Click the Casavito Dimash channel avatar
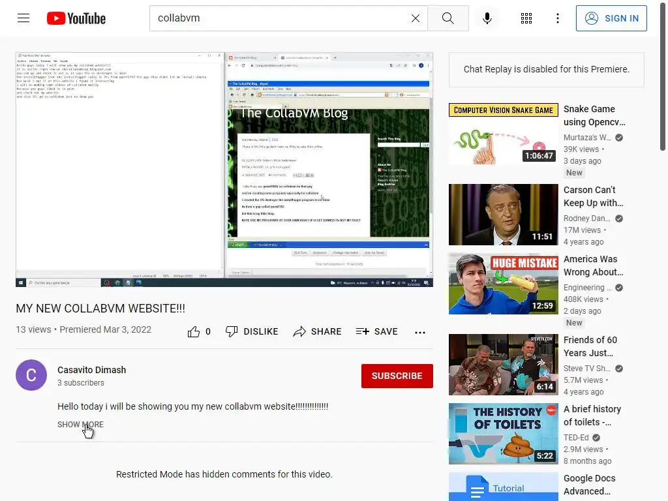The width and height of the screenshot is (668, 501). [x=31, y=375]
